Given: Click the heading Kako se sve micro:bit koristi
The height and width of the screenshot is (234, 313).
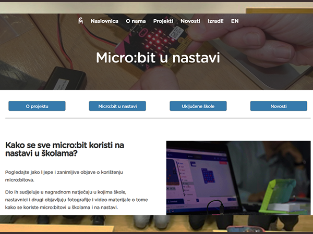Looking at the screenshot, I should [x=65, y=149].
